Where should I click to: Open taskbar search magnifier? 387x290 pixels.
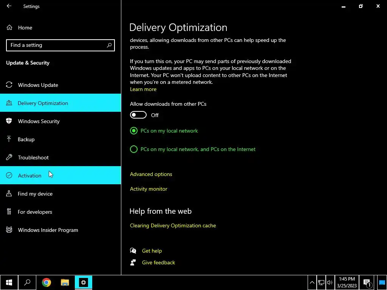point(27,282)
